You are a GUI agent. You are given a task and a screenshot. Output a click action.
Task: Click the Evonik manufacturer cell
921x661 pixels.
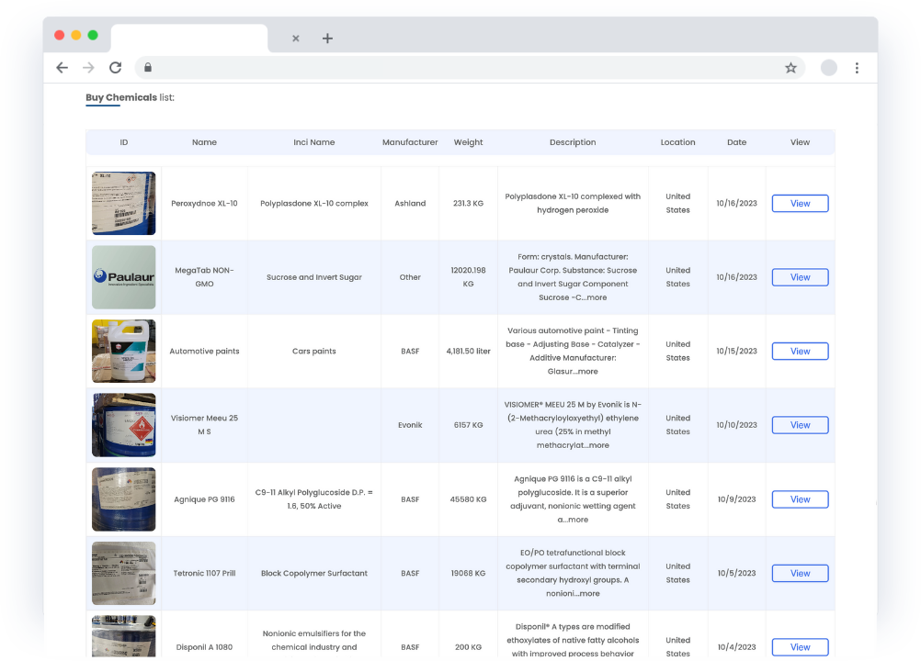410,425
